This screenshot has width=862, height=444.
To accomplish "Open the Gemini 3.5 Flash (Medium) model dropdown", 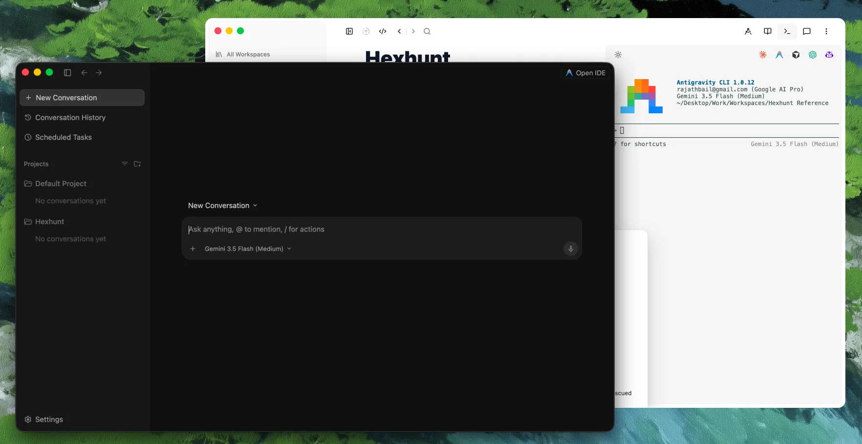I will 248,249.
